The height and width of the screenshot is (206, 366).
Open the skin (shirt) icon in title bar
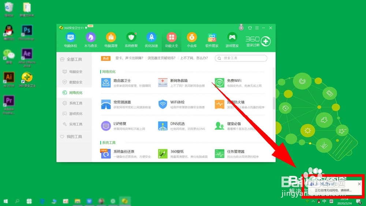click(250, 28)
